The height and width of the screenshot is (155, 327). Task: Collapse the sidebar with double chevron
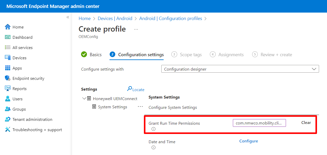(x=68, y=17)
